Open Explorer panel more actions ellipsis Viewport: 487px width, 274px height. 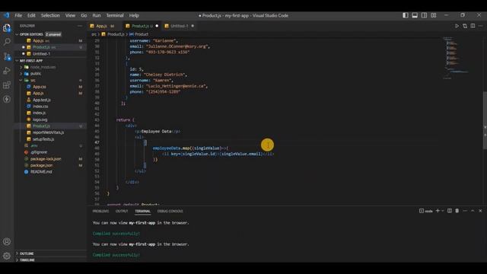[x=80, y=26]
